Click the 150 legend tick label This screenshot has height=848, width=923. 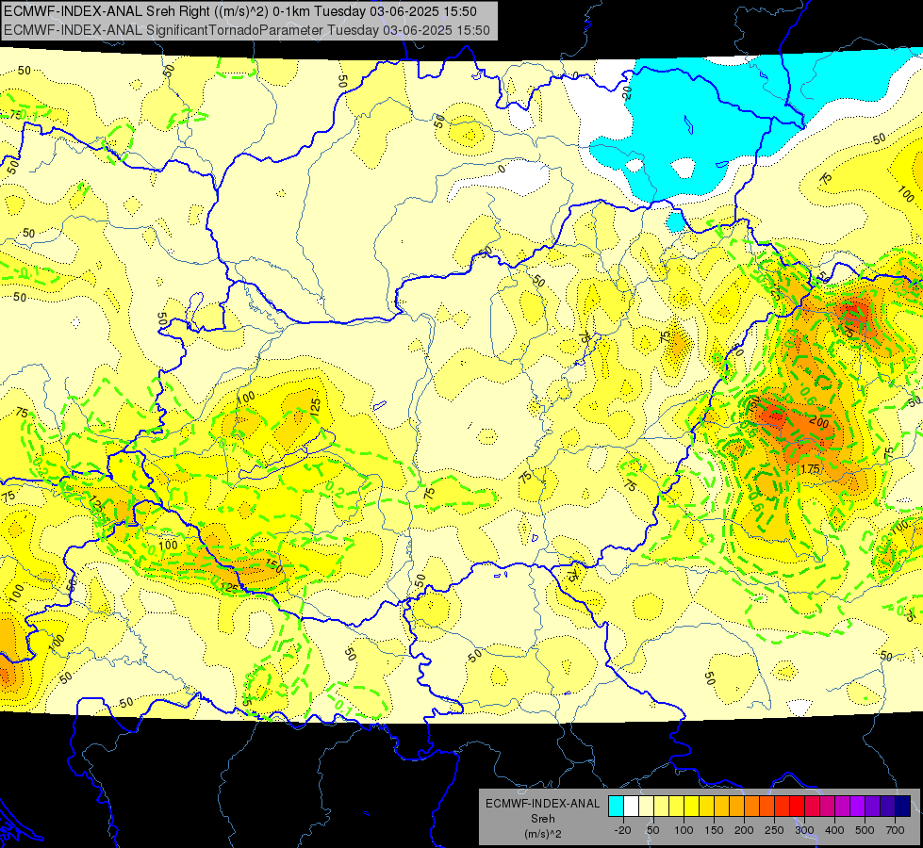pyautogui.click(x=714, y=830)
